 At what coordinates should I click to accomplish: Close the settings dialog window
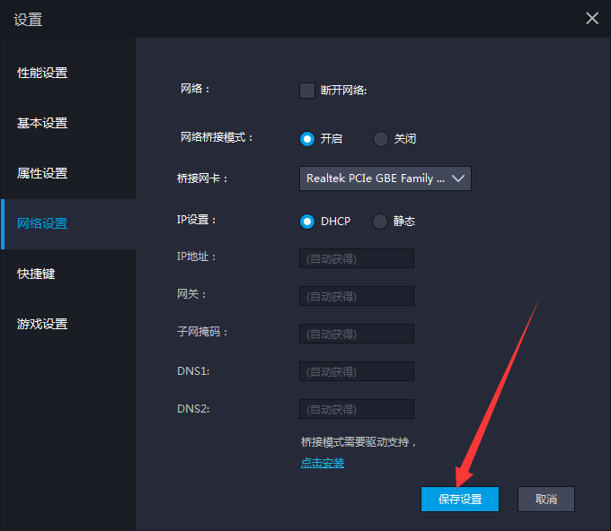[x=591, y=18]
